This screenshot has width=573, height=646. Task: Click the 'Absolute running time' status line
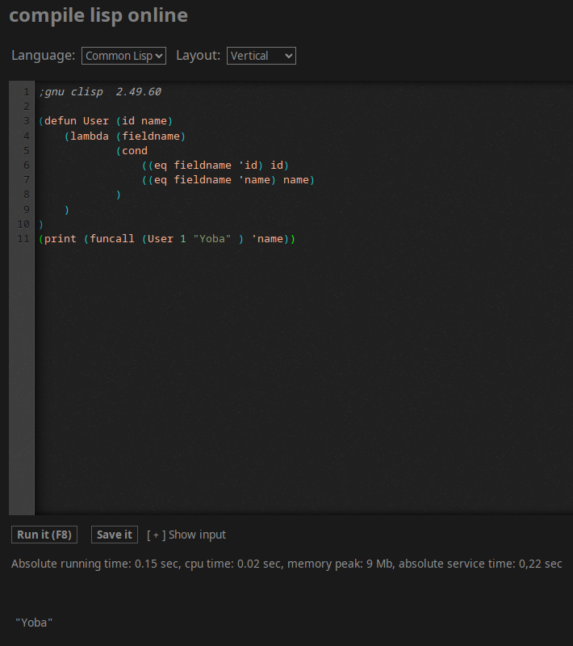click(286, 564)
